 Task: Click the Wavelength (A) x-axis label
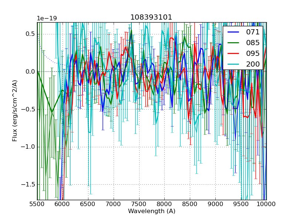pyautogui.click(x=152, y=211)
